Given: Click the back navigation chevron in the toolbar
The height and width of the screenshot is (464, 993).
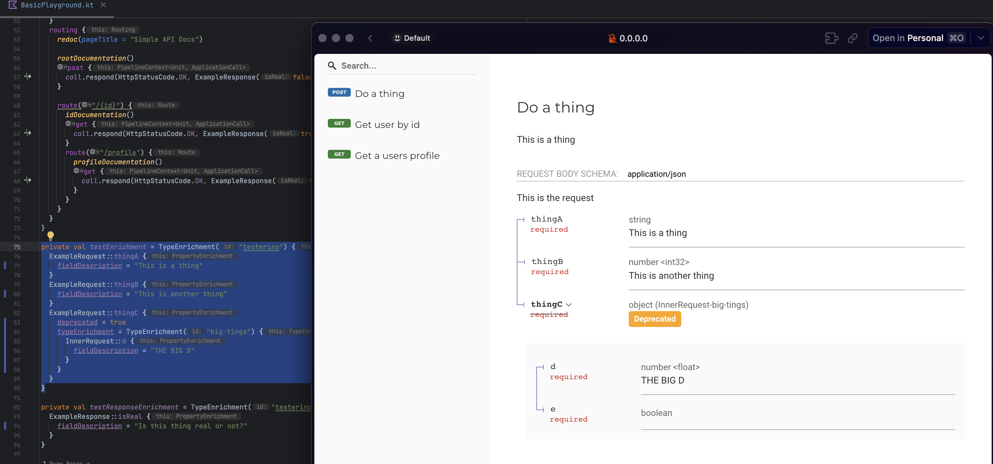Looking at the screenshot, I should point(370,38).
